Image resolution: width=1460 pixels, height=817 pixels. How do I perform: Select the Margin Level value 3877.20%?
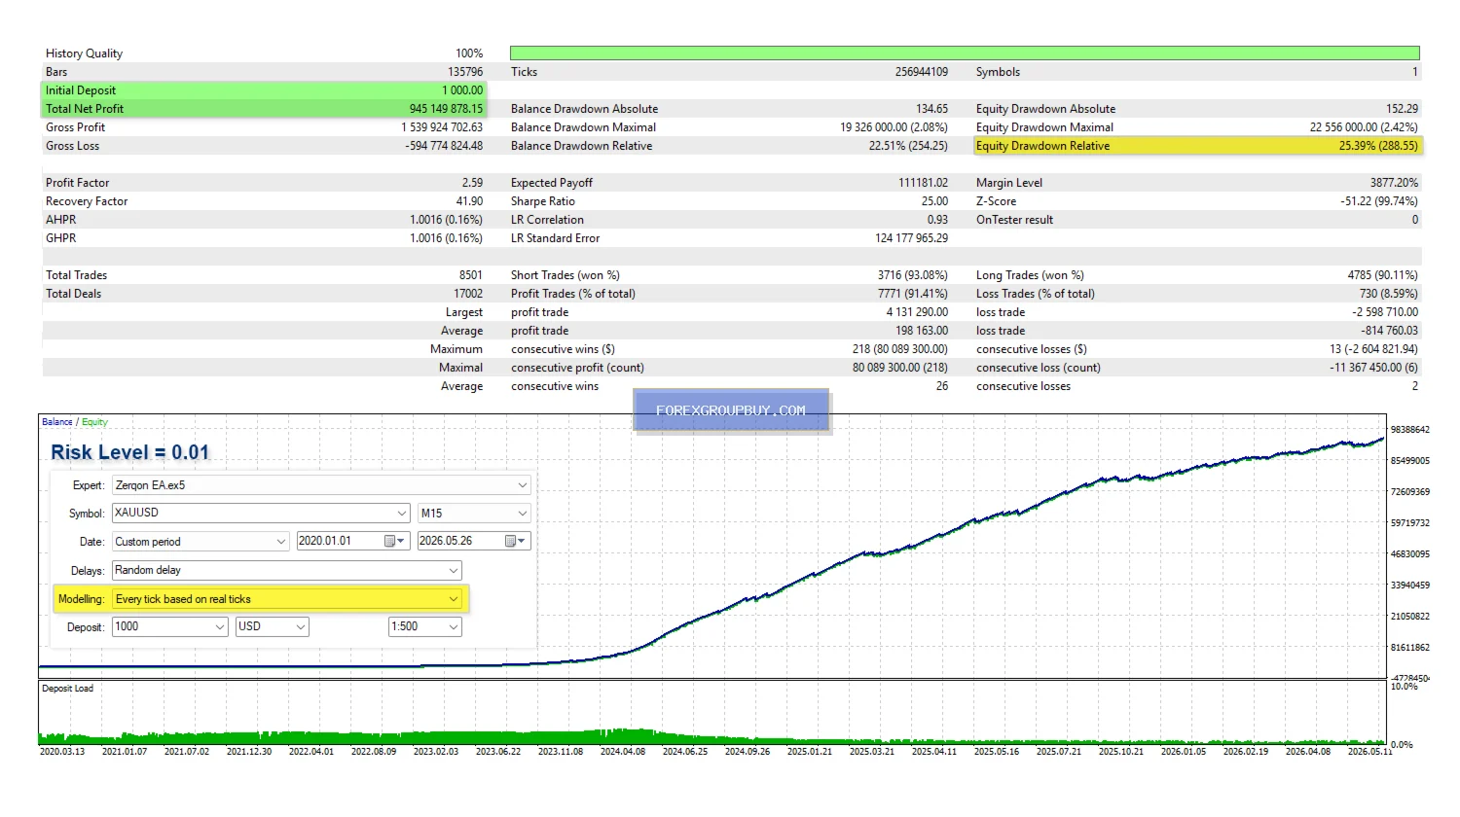pyautogui.click(x=1394, y=183)
